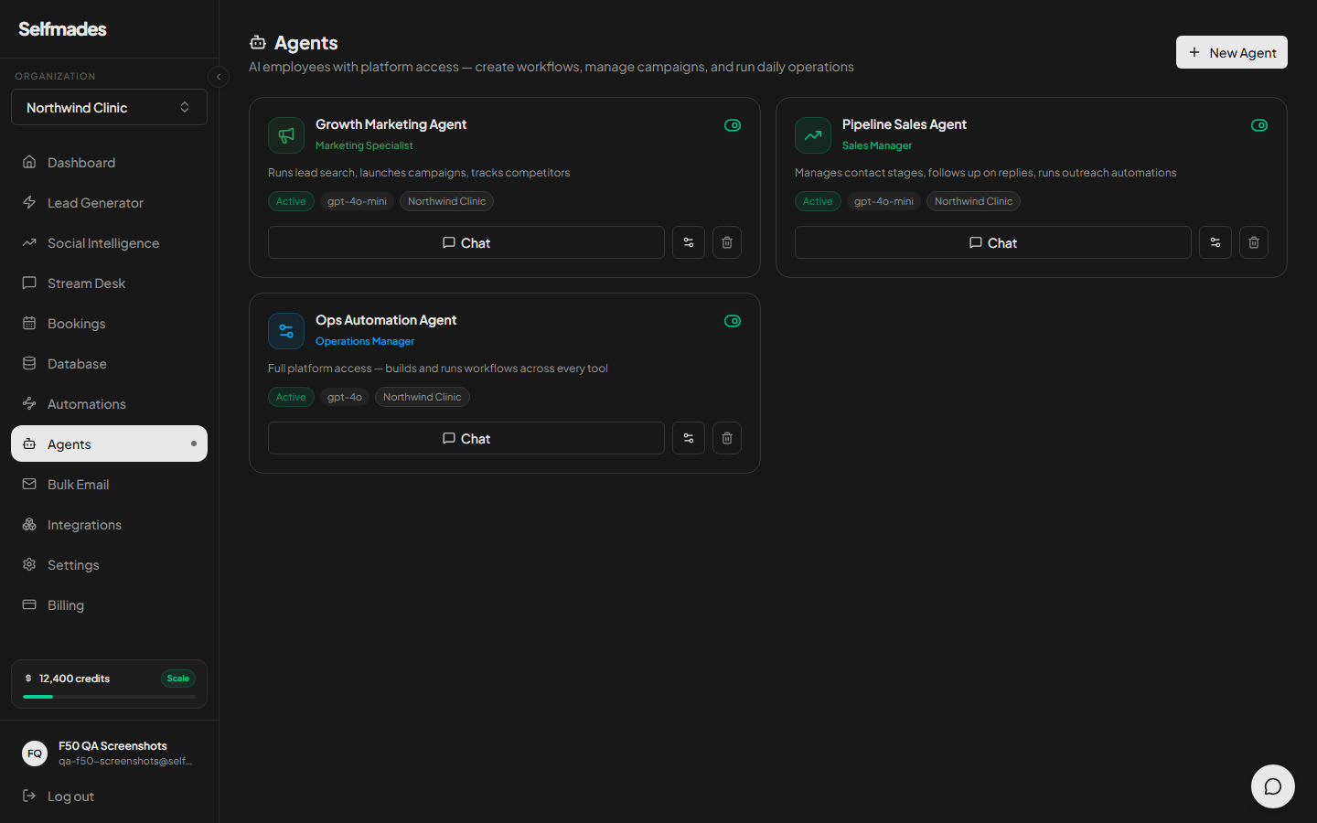Open Bulk Email
This screenshot has width=1317, height=823.
[109, 484]
